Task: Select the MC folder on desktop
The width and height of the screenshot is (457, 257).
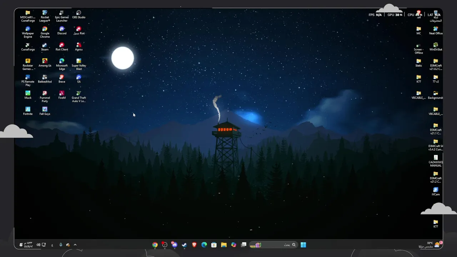Action: point(419,31)
